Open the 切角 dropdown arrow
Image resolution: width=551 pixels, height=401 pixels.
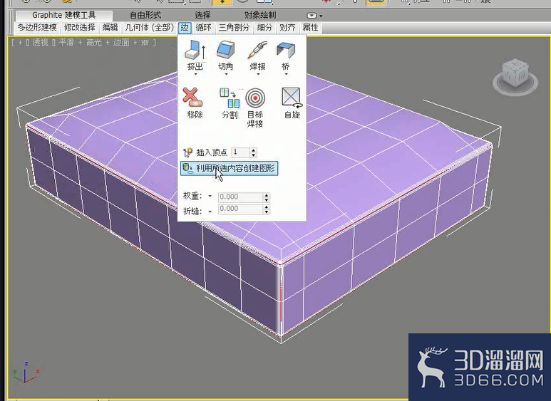[226, 74]
